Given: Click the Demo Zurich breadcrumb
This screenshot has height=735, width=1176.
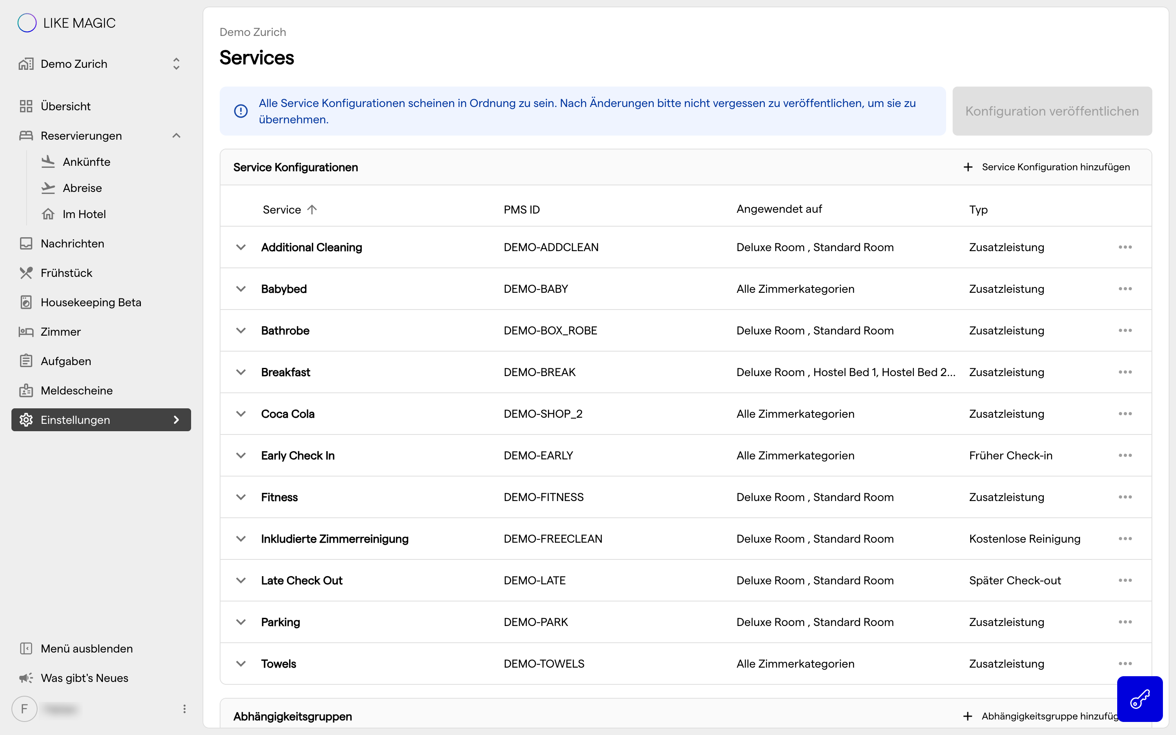Looking at the screenshot, I should click(x=253, y=32).
